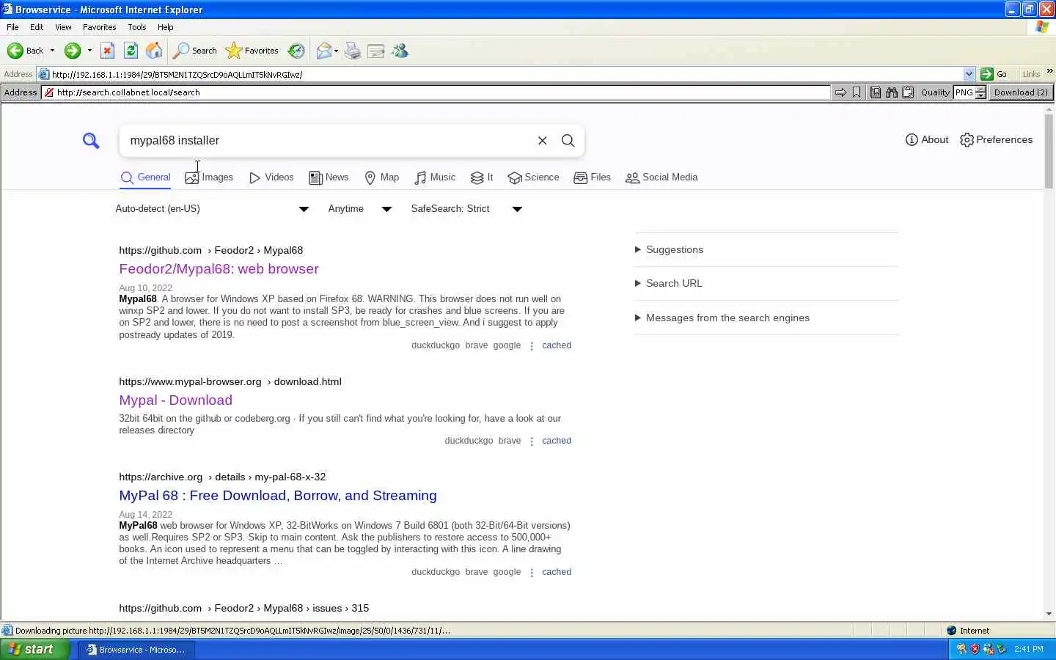The image size is (1056, 660).
Task: Switch to the Social Media tab
Action: pos(661,177)
